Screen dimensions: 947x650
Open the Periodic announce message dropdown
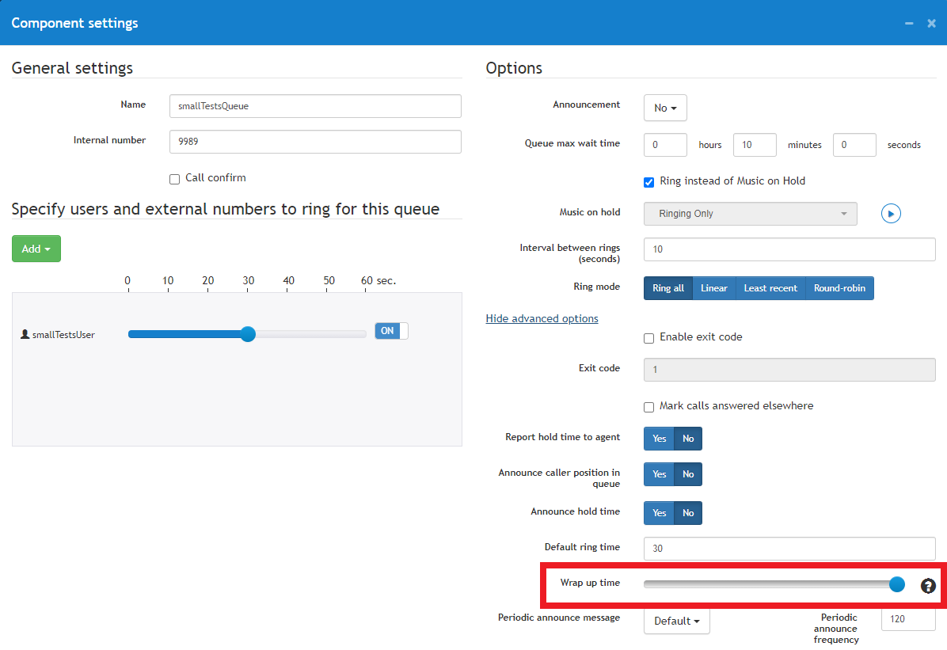tap(676, 621)
